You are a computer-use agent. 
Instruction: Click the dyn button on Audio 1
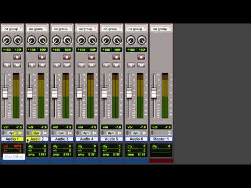(12, 133)
